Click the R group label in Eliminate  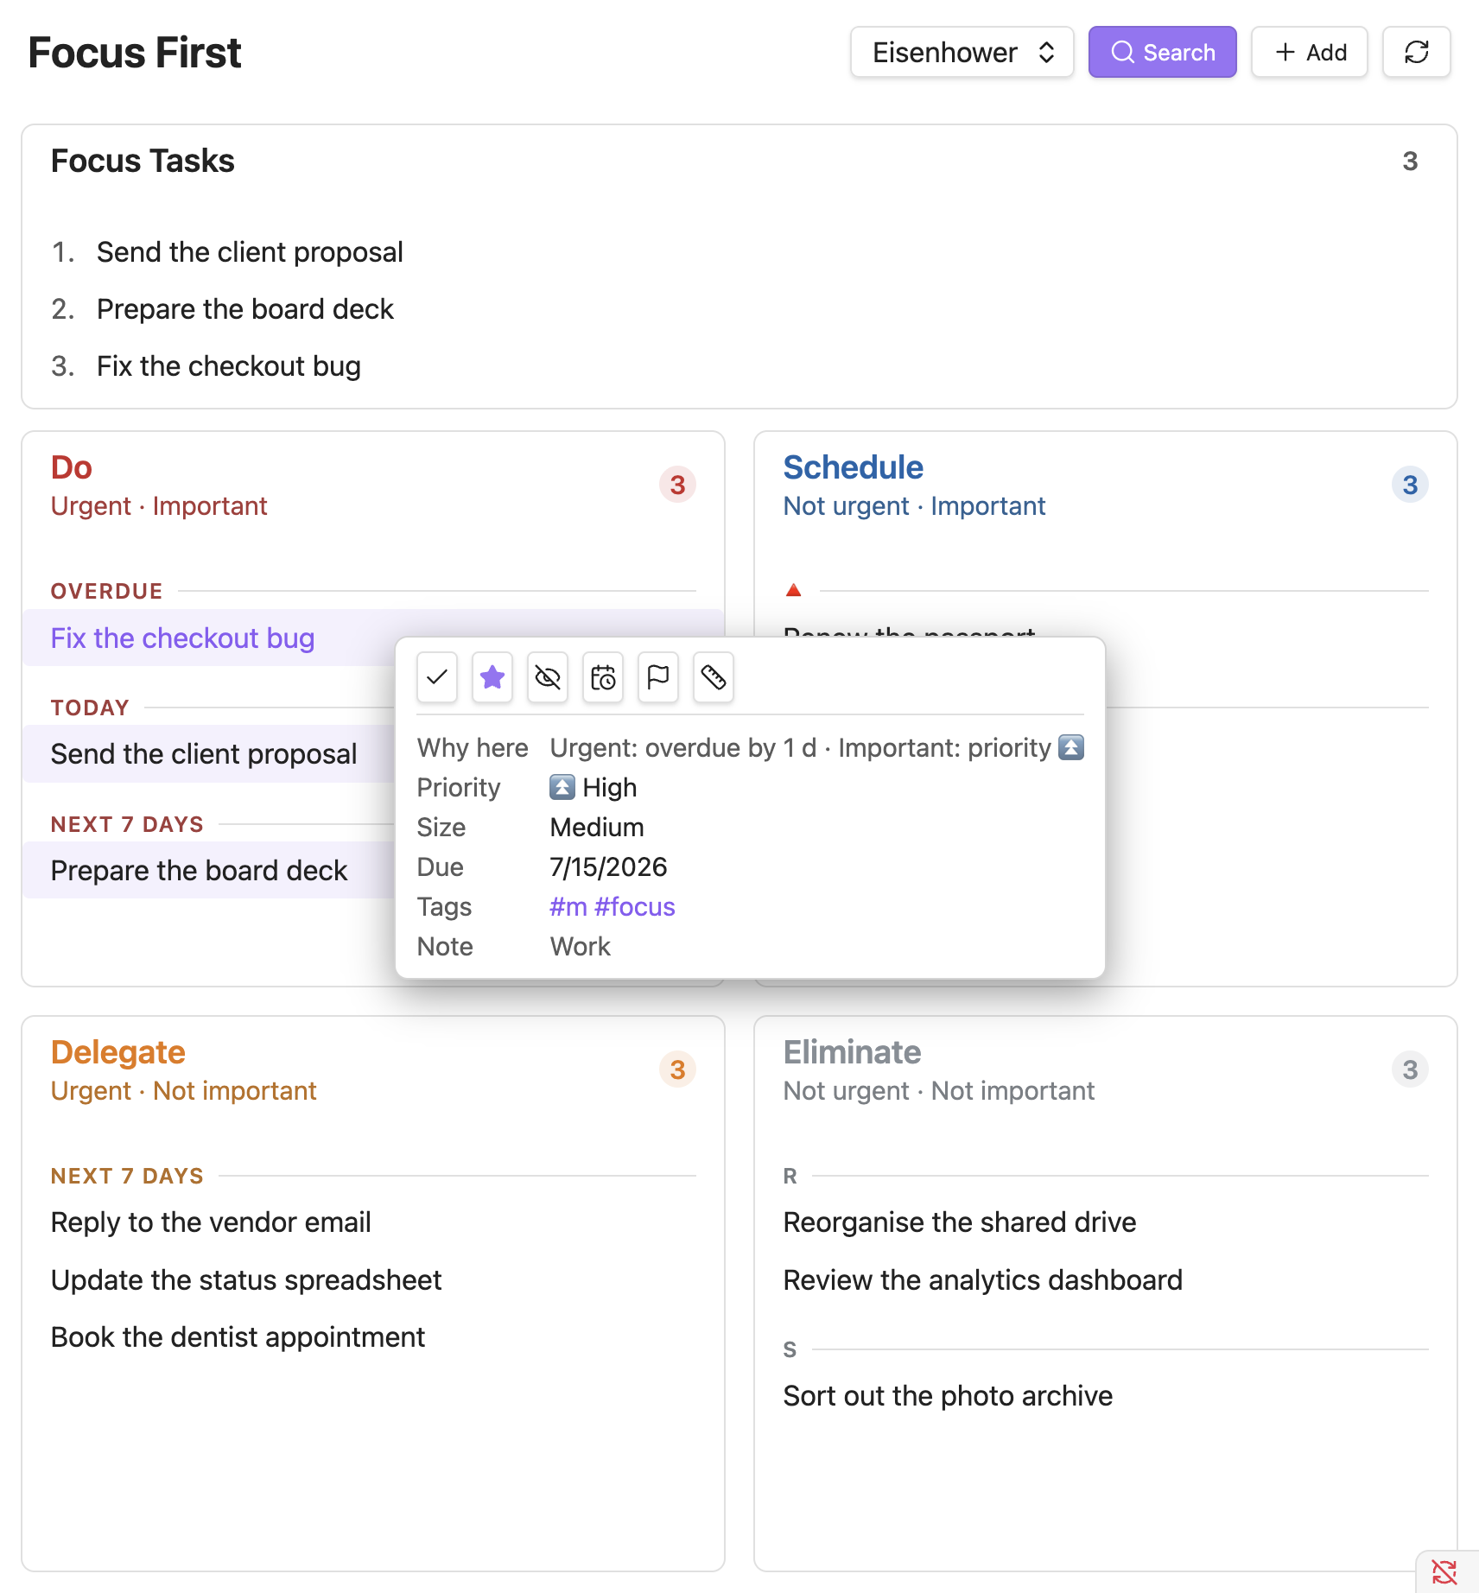pyautogui.click(x=790, y=1176)
